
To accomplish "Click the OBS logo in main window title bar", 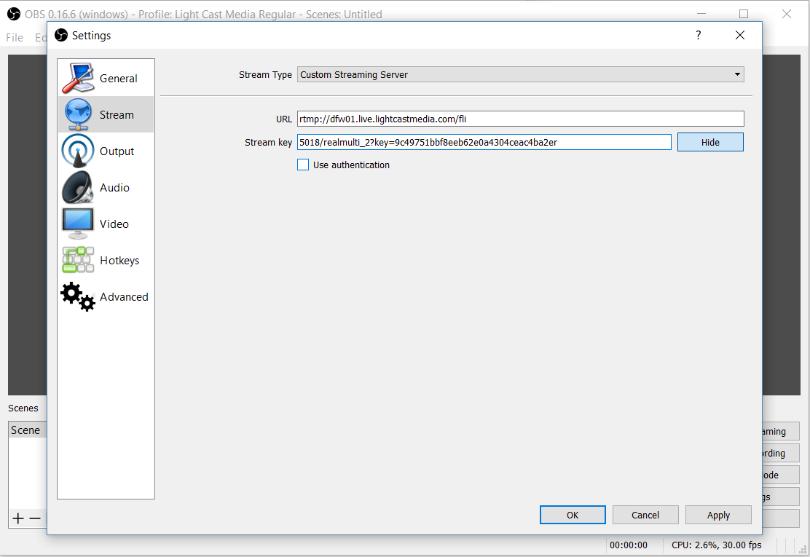I will point(14,14).
